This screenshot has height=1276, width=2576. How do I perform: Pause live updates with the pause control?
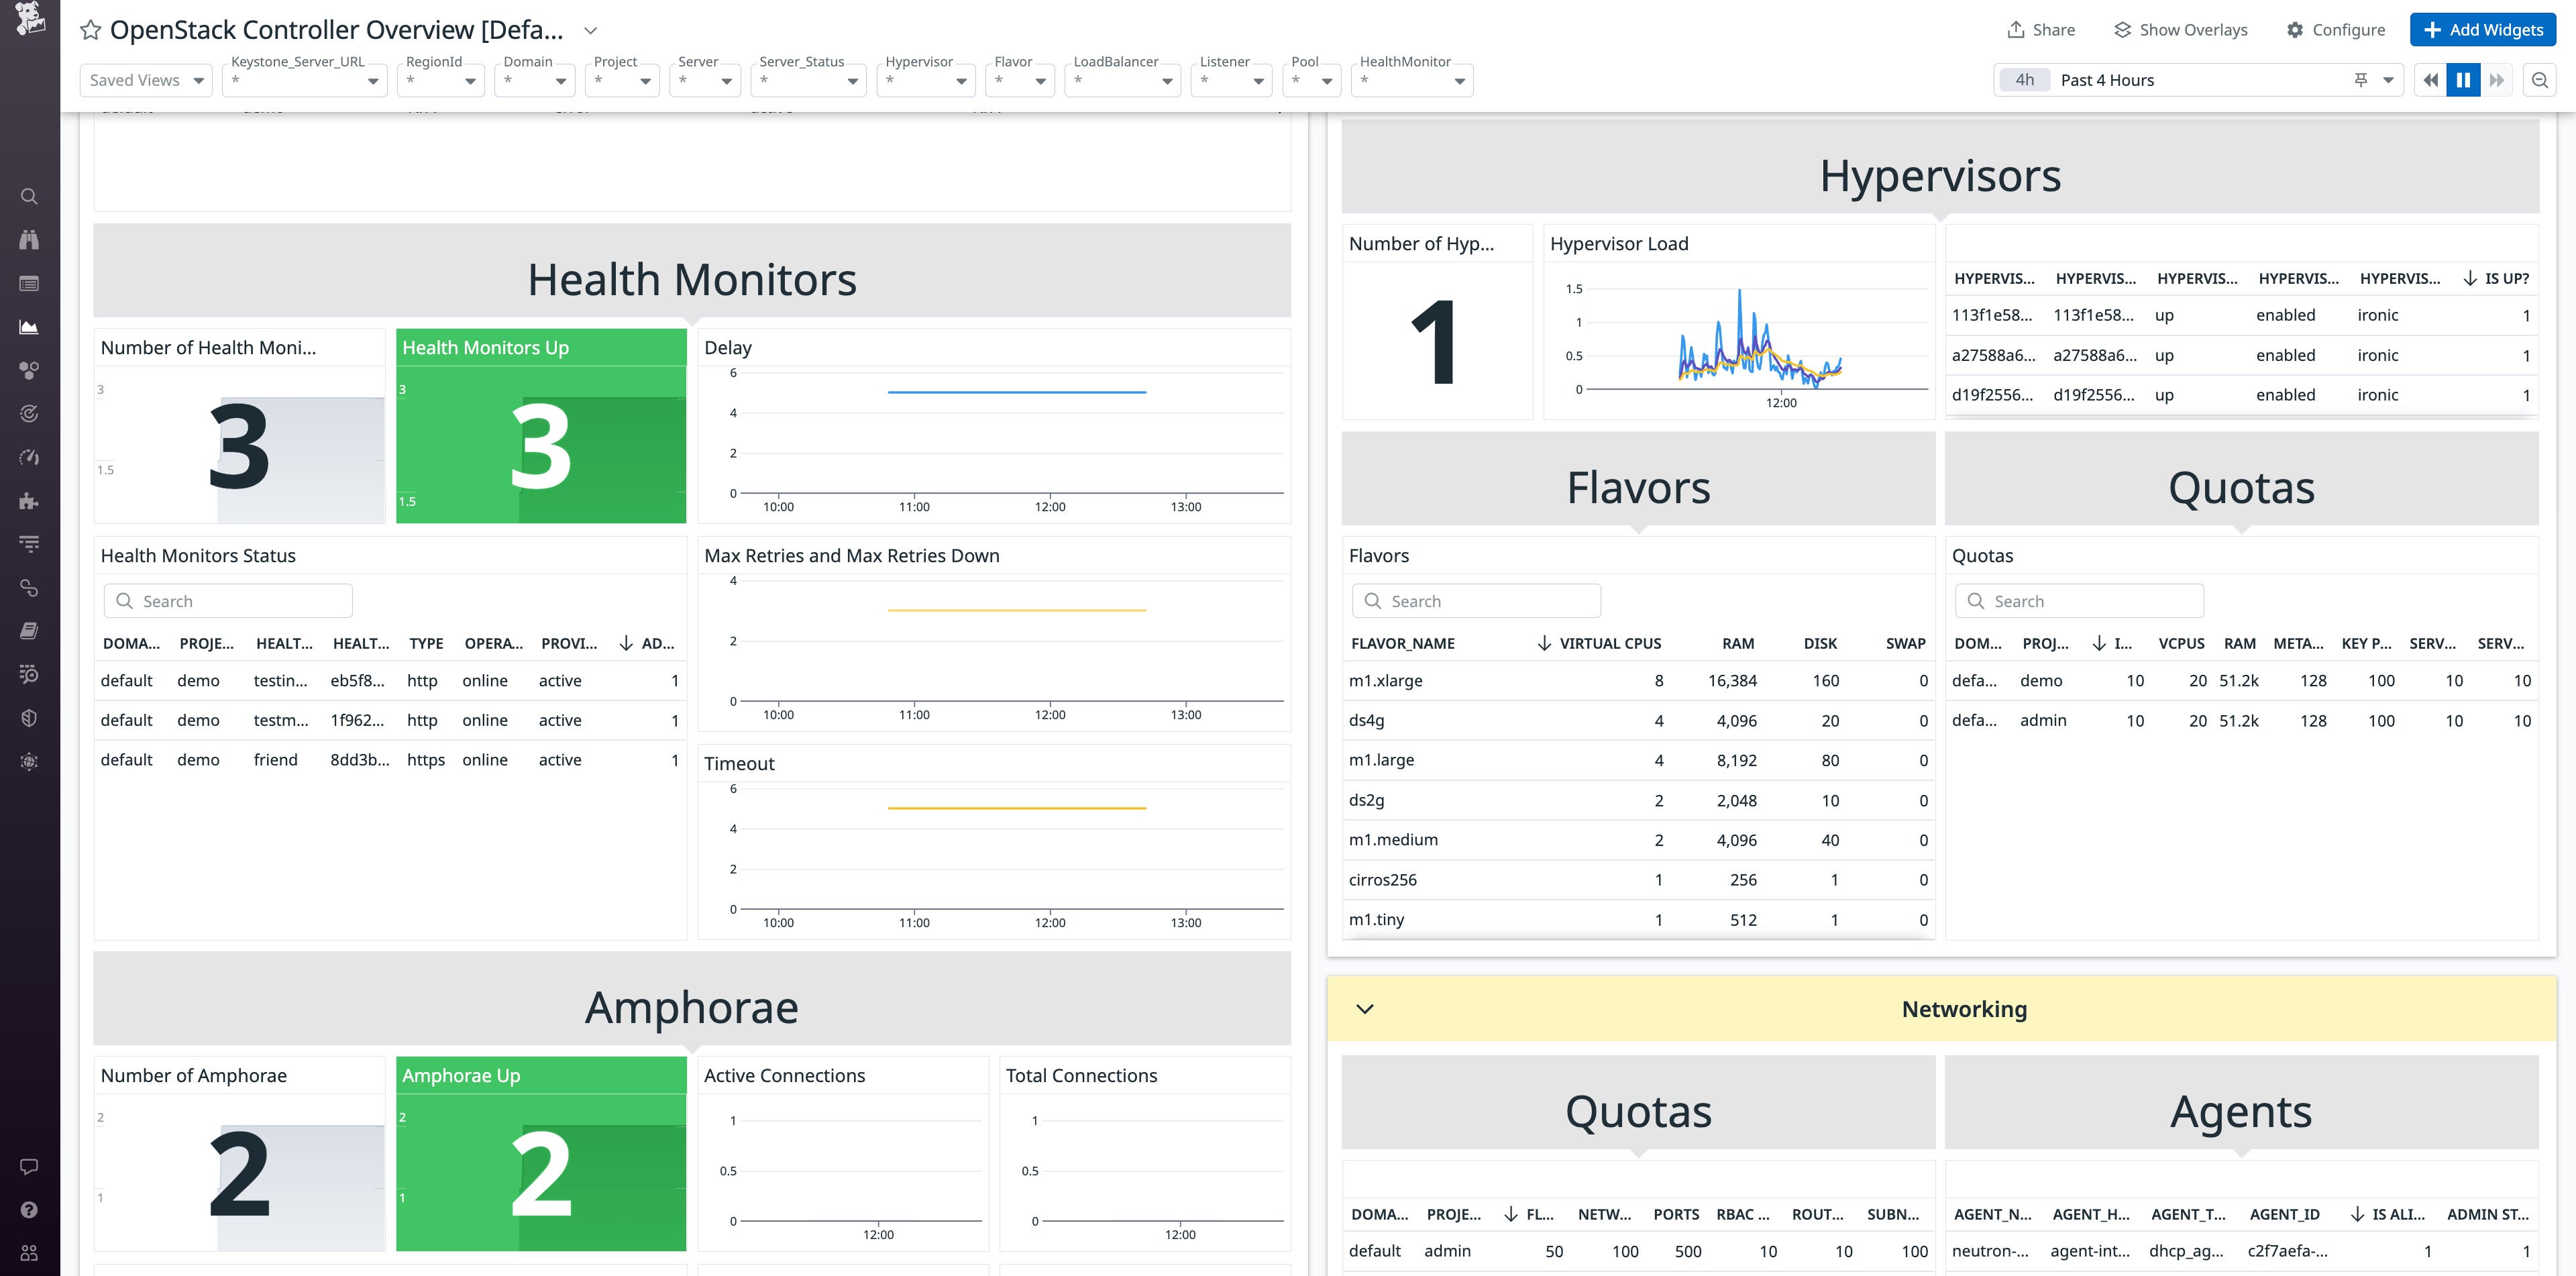coord(2463,79)
